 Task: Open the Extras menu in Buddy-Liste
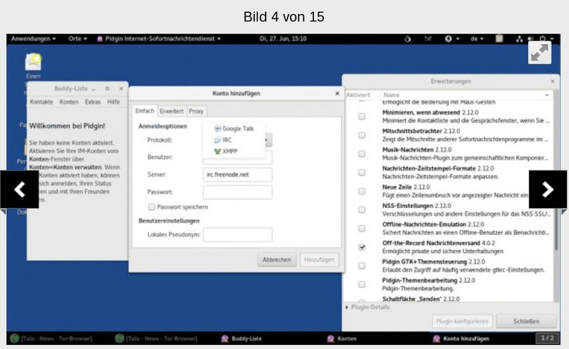tap(93, 102)
